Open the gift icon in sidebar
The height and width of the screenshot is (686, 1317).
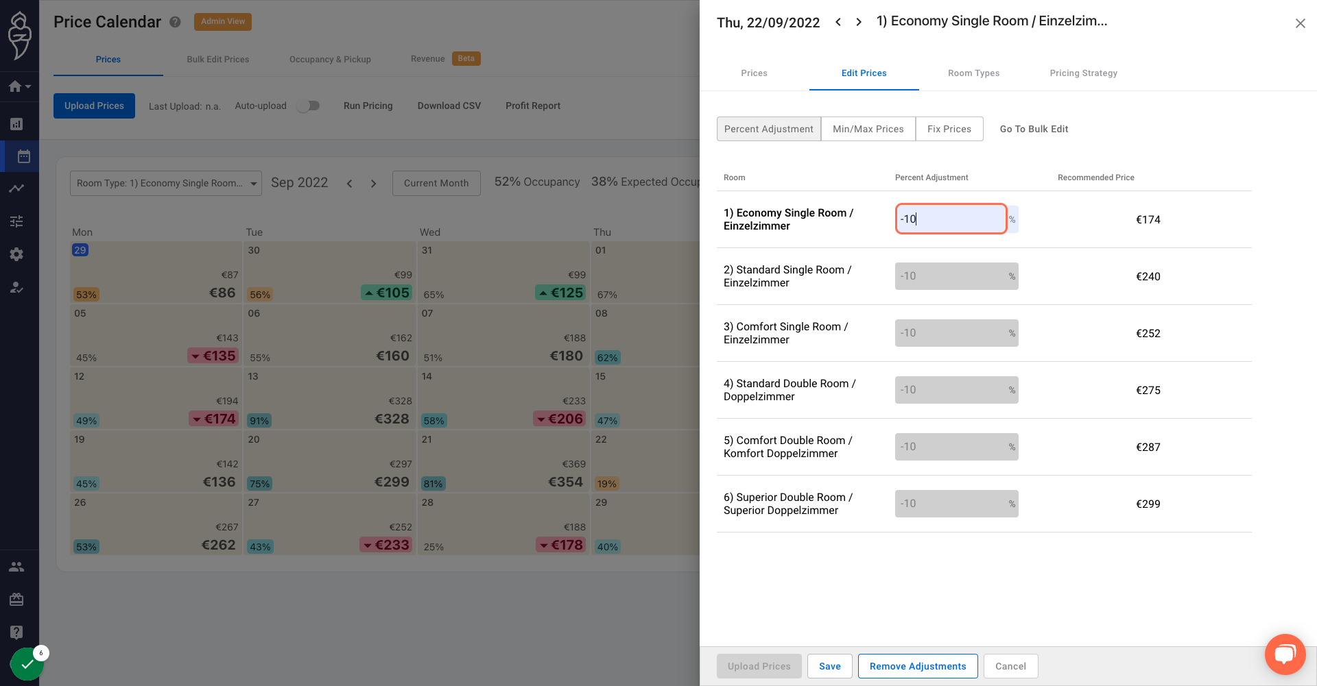tap(16, 600)
